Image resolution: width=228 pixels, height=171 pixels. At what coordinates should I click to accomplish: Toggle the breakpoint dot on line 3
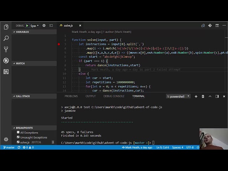coord(59,44)
